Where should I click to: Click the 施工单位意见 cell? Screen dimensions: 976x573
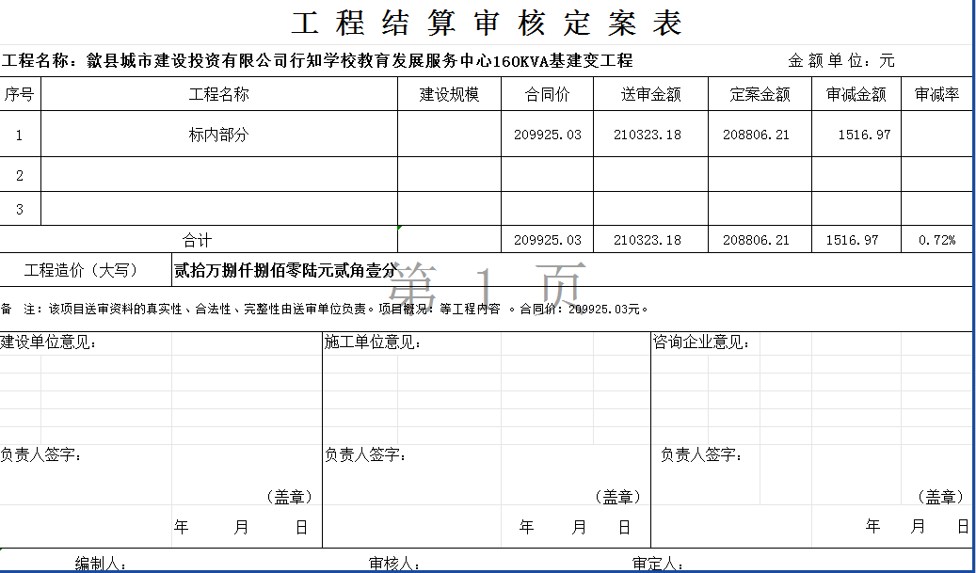click(373, 342)
